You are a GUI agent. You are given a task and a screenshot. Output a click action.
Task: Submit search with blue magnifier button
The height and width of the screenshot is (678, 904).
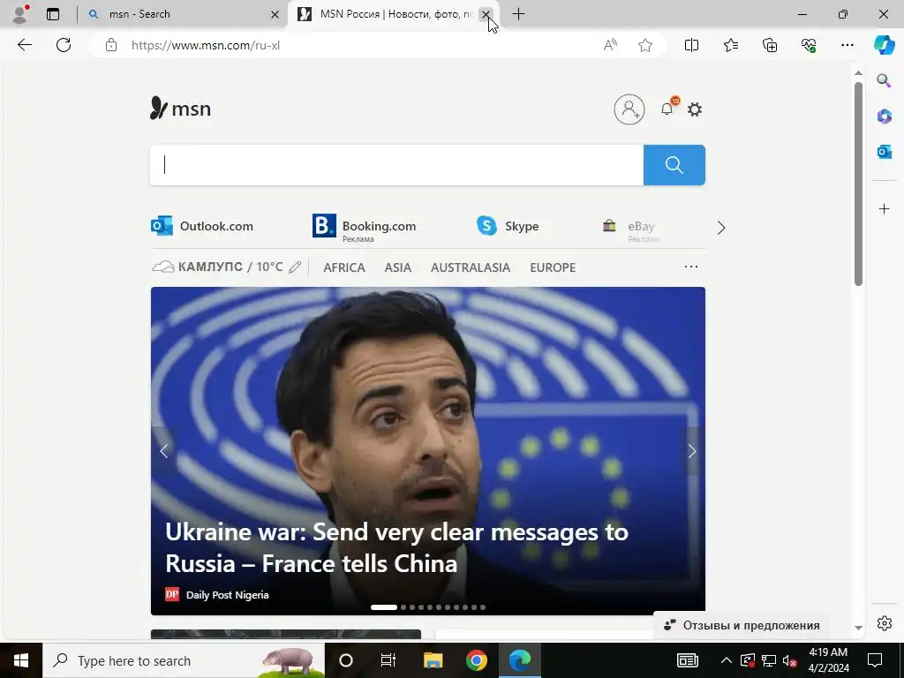[x=674, y=165]
